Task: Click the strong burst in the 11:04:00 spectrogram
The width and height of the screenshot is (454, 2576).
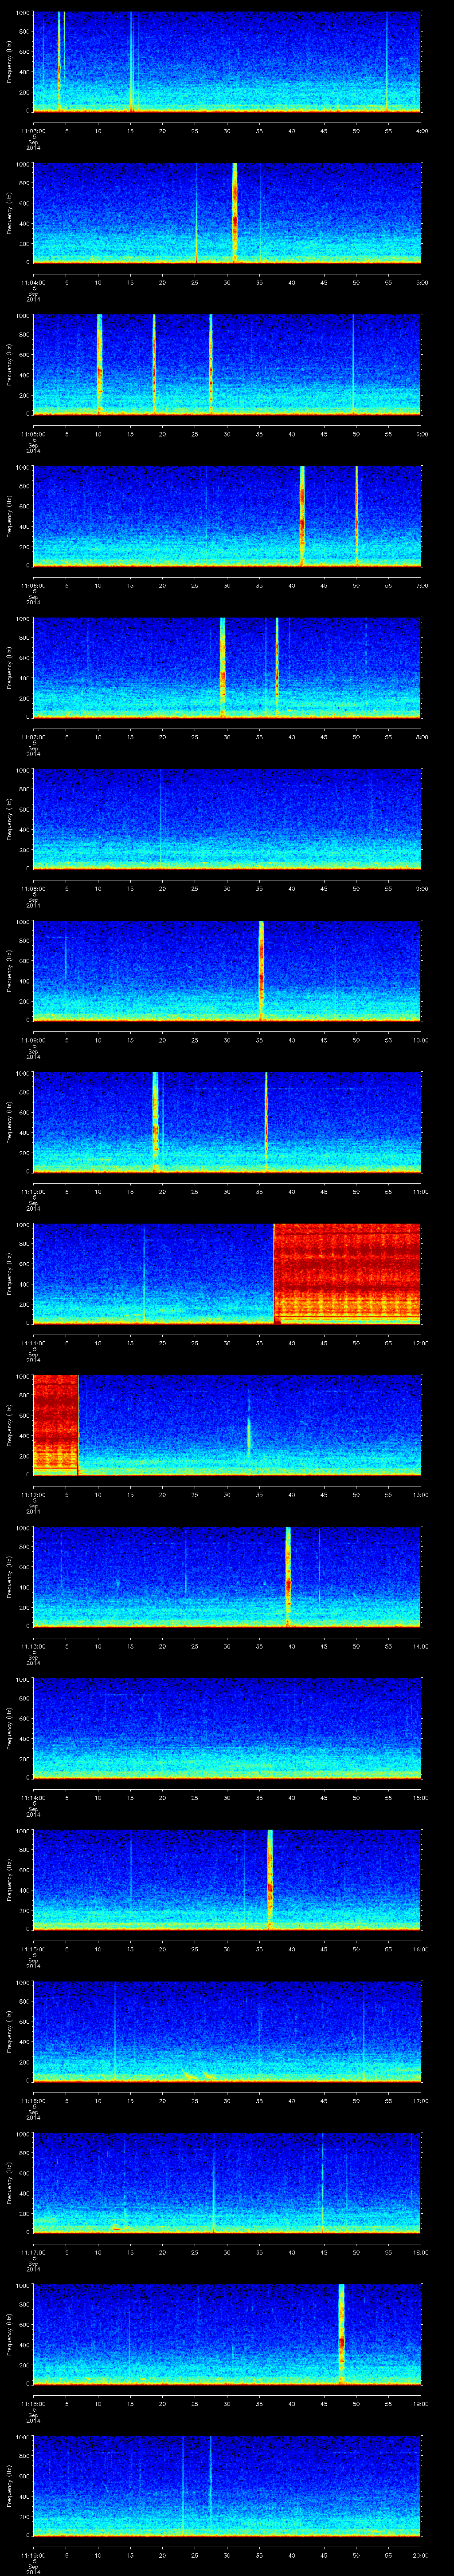Action: (x=235, y=211)
